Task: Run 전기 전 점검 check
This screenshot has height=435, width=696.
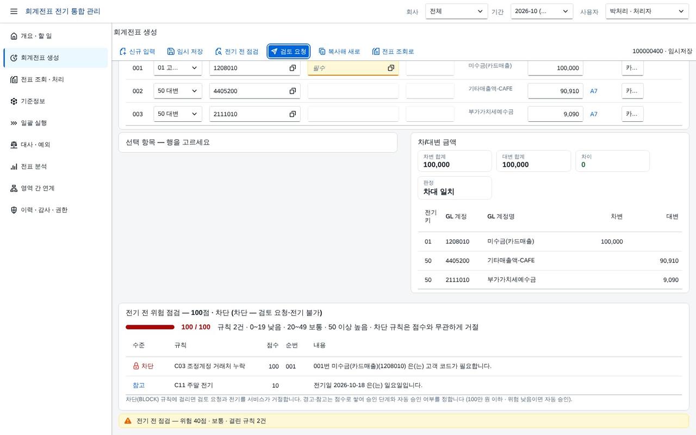Action: [x=237, y=52]
